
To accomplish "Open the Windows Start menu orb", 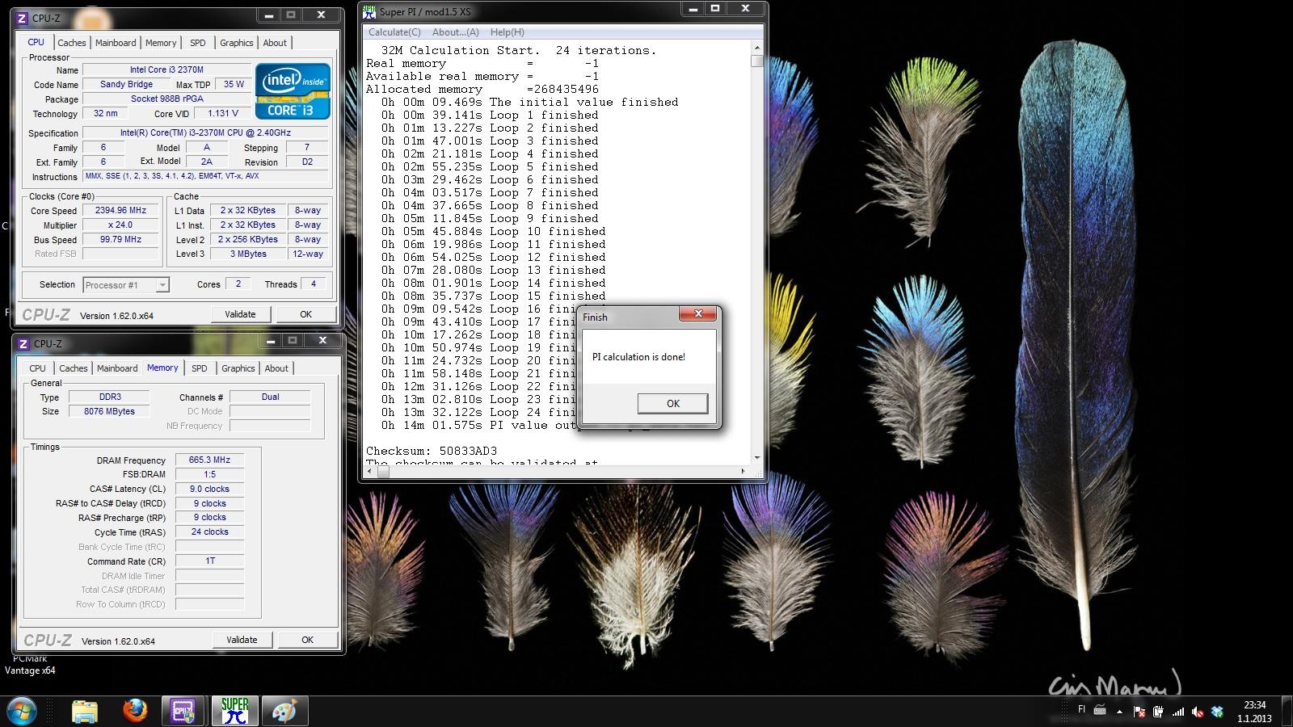I will (x=22, y=711).
